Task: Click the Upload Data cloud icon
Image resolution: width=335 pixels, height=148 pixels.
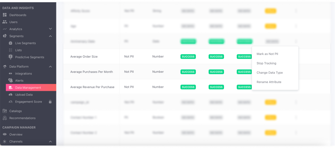Action: pyautogui.click(x=11, y=95)
